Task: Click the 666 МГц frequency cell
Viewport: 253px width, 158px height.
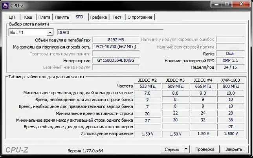Action: click(x=203, y=86)
